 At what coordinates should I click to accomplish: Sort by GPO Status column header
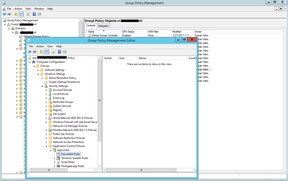pyautogui.click(x=134, y=31)
